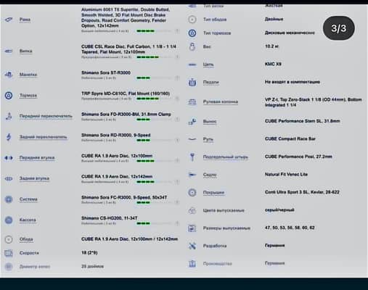Image resolution: width=368 pixels, height=290 pixels.
Task: Open the Покрышки link
Action: click(213, 193)
